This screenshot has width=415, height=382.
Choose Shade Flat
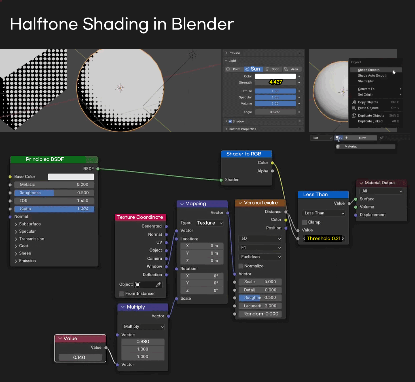pos(376,81)
